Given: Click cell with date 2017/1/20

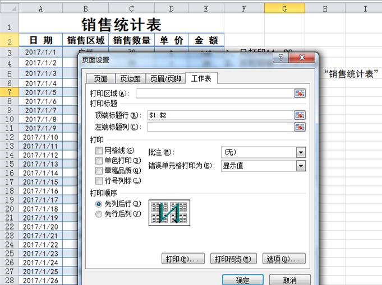Looking at the screenshot, I should 41,227.
